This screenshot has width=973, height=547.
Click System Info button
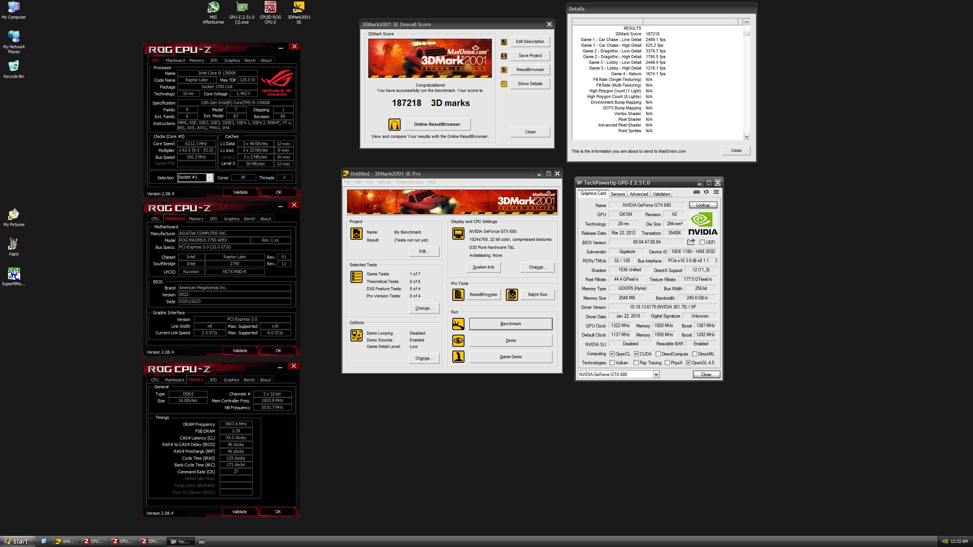click(483, 267)
